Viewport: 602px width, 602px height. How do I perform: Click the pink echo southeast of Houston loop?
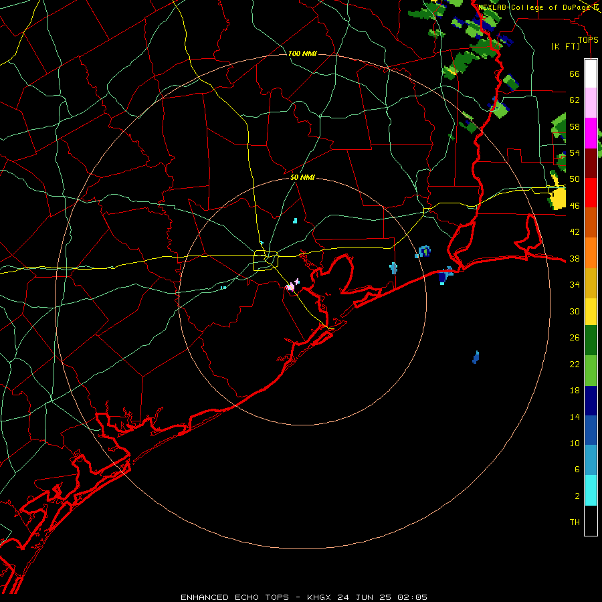tap(292, 286)
